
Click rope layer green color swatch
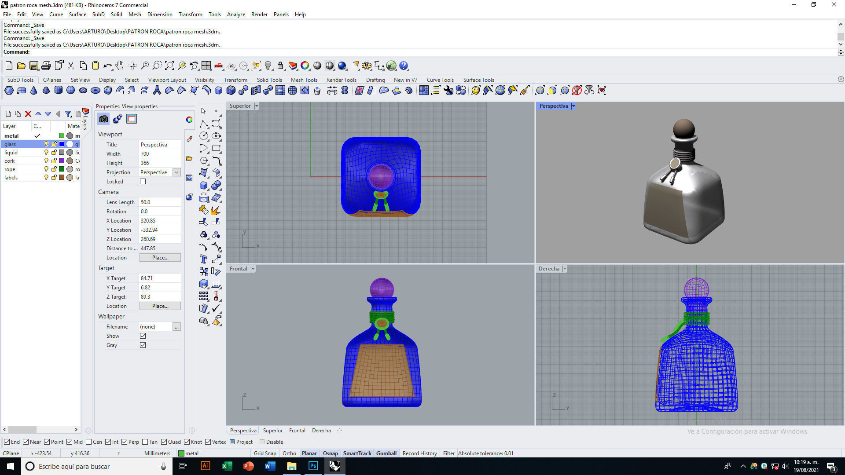(62, 169)
